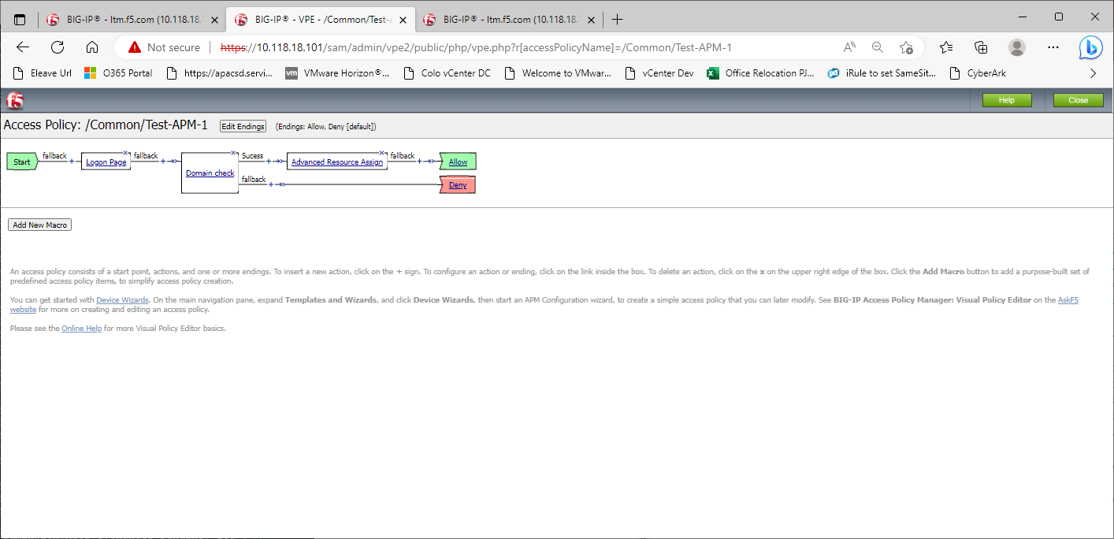Screen dimensions: 1114x539
Task: Click the plus sign after Start fallback
Action: (71, 162)
